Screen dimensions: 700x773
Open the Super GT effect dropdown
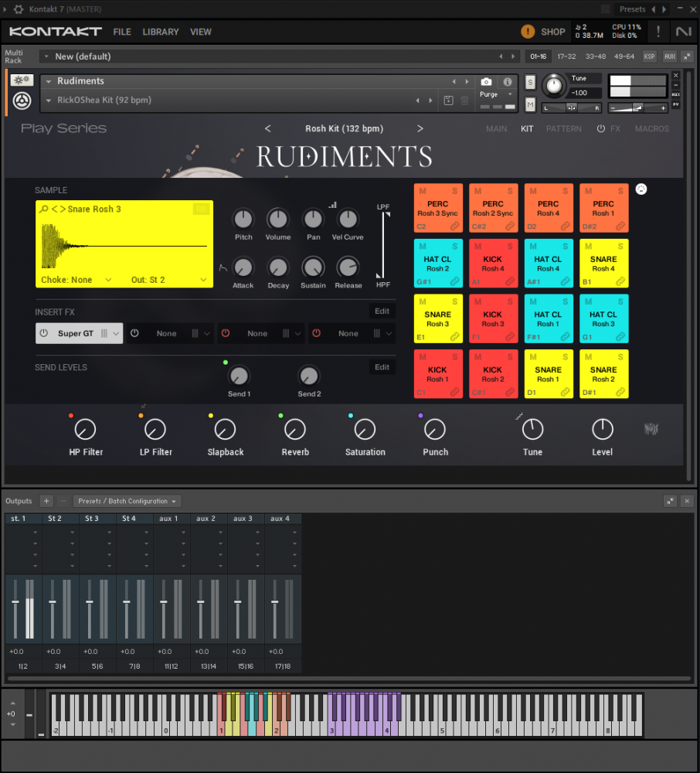(x=116, y=333)
